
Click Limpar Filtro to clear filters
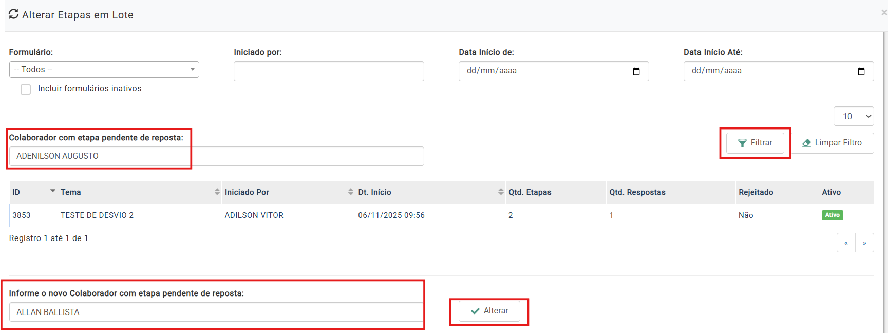[832, 143]
